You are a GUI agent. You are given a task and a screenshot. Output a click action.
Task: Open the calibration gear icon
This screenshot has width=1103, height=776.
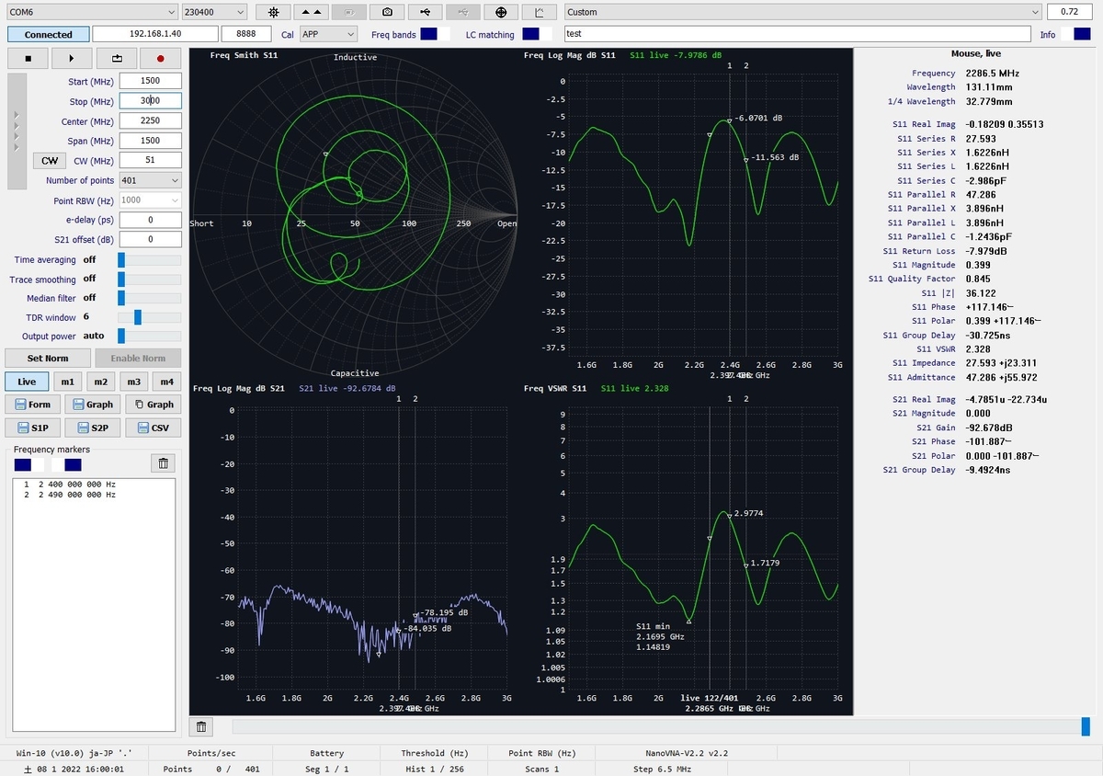pos(273,12)
